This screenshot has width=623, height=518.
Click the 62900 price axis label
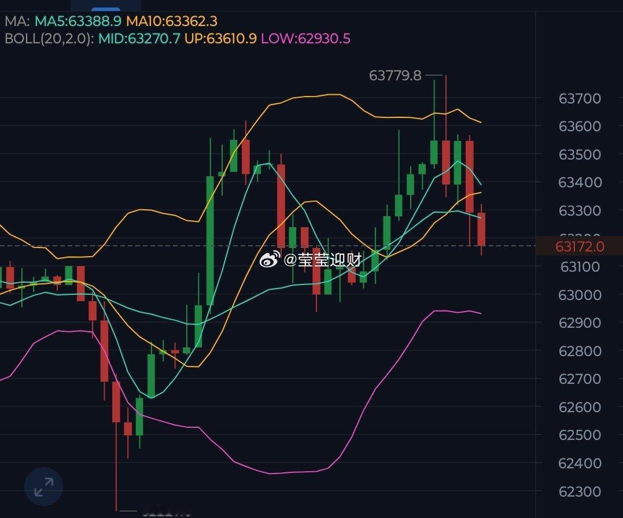580,323
